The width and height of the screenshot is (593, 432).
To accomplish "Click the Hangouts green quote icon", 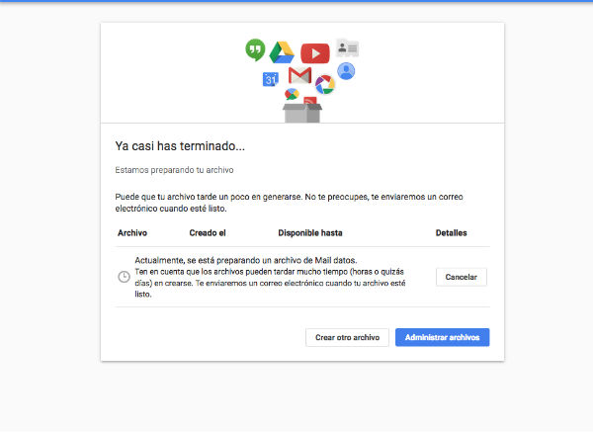I will coord(255,49).
